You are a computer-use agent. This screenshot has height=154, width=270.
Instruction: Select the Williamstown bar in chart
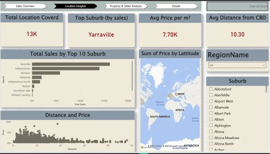coord(66,69)
